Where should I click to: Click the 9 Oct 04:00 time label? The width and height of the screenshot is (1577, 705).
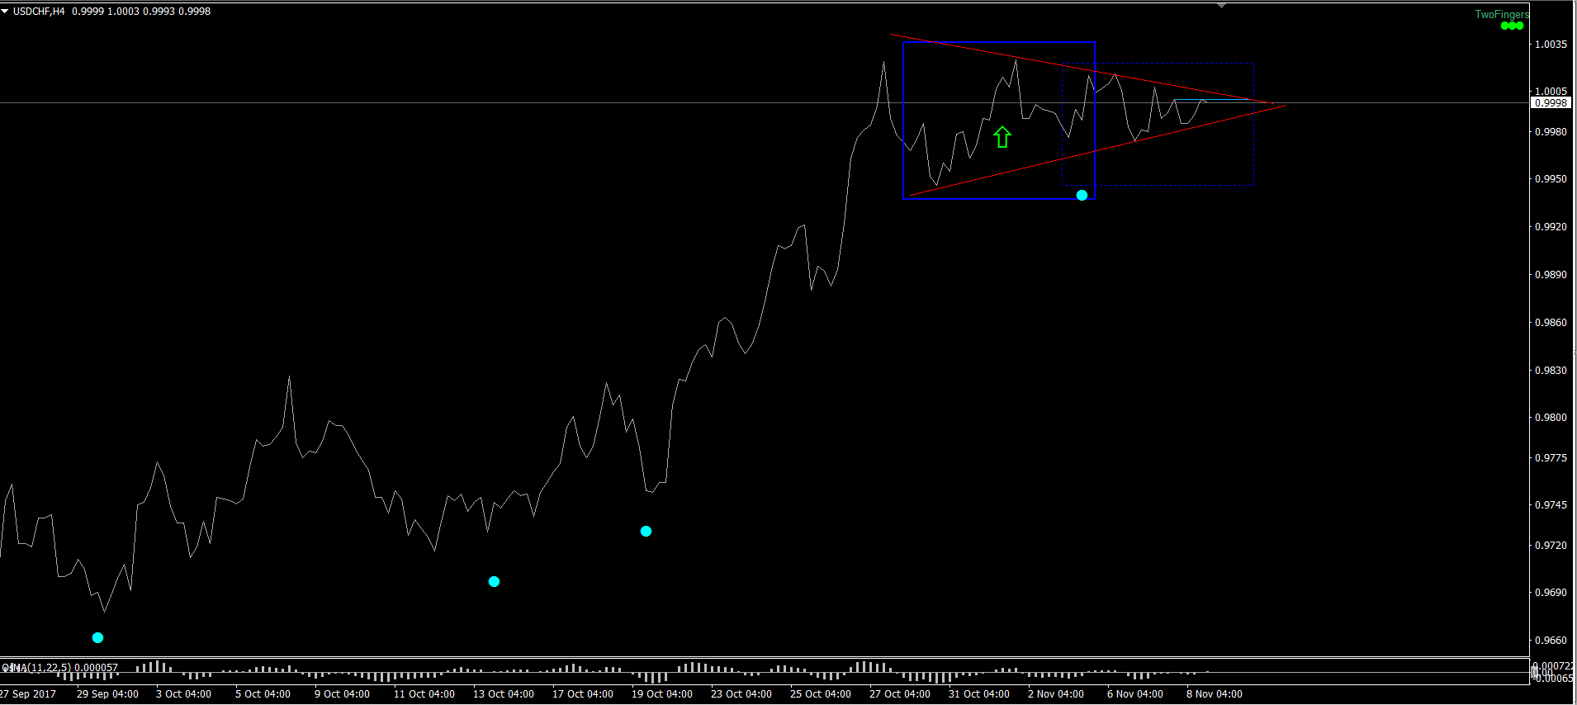coord(342,694)
